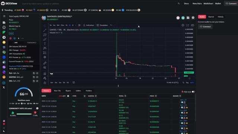238x134 pixels.
Task: Switch to the Buyers tab
Action: pos(68,91)
